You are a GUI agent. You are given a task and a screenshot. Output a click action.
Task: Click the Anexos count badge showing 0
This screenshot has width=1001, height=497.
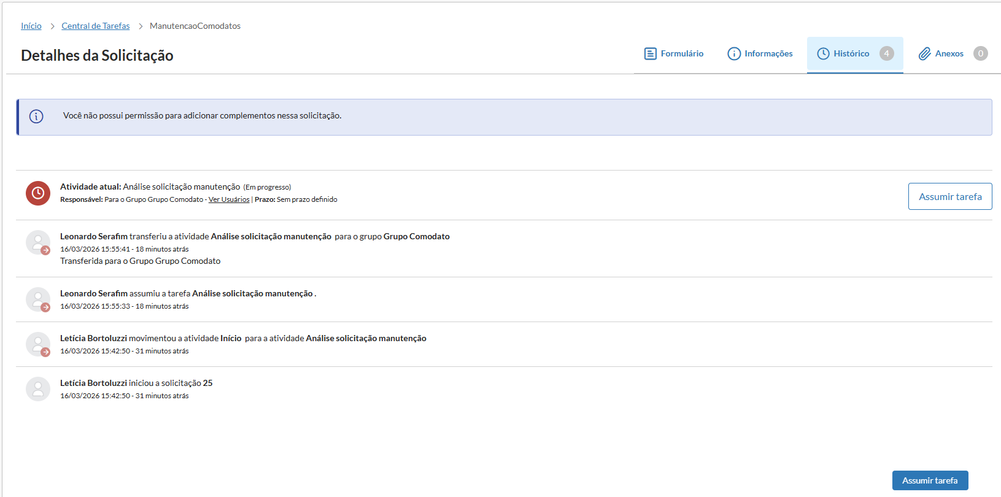click(980, 54)
